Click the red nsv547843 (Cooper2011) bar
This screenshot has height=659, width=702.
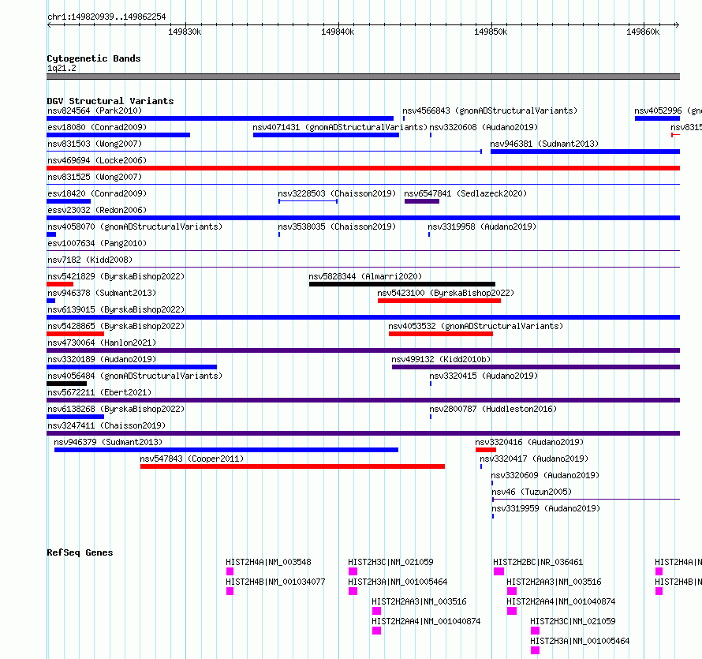click(x=293, y=466)
